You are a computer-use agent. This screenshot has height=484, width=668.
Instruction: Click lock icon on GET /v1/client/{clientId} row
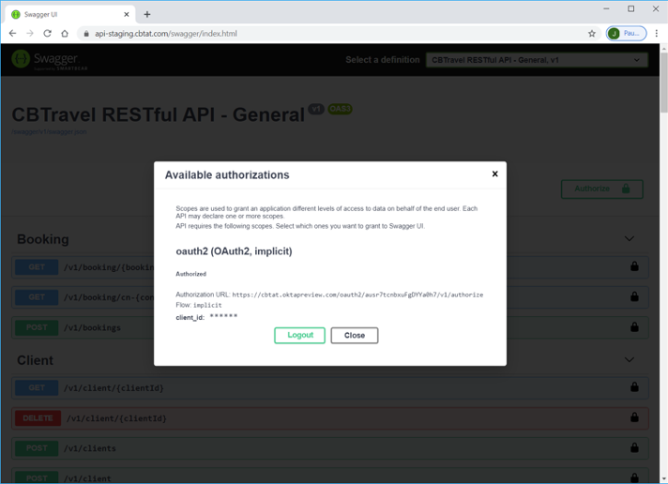634,386
